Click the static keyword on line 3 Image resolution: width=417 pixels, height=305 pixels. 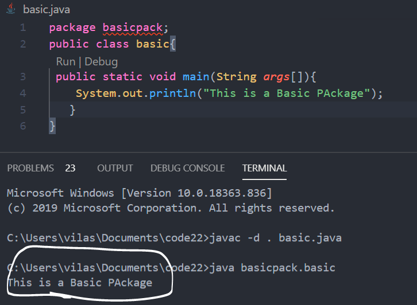pos(122,77)
